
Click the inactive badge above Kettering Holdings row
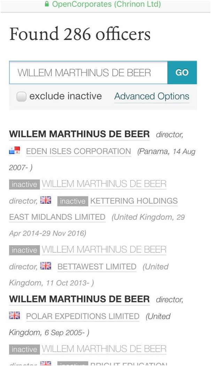pos(24,185)
